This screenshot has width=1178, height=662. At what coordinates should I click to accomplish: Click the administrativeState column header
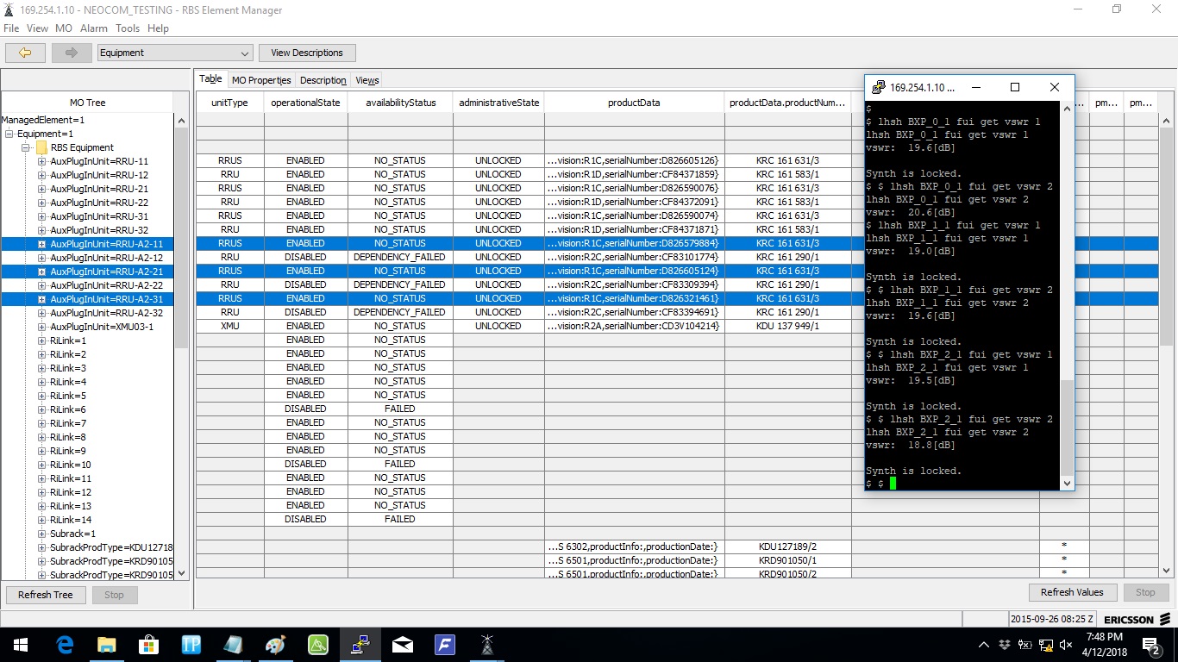499,103
